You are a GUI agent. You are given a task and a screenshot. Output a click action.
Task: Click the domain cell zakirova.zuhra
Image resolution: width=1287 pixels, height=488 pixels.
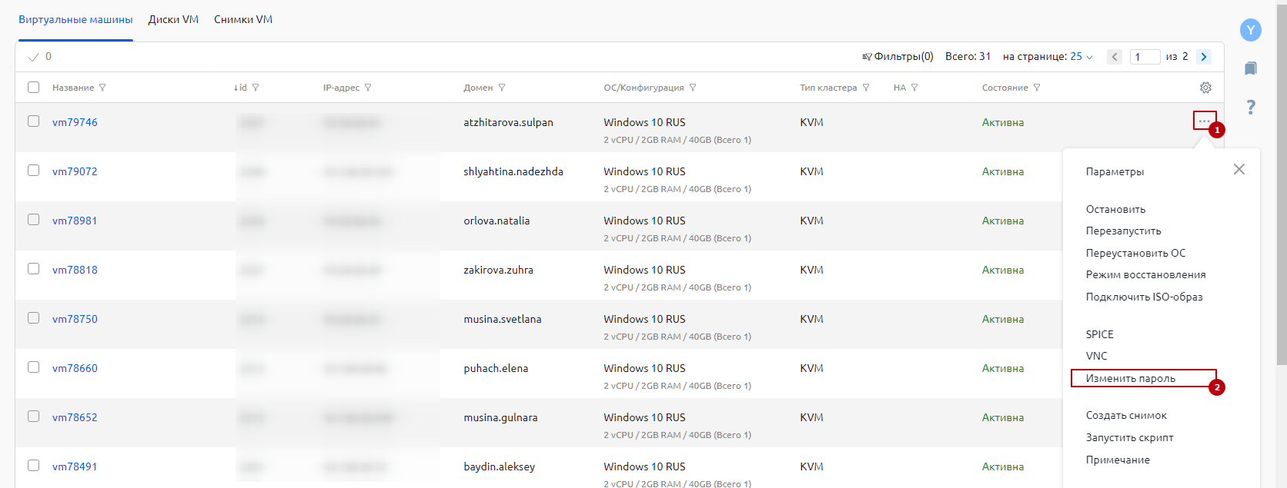[498, 270]
